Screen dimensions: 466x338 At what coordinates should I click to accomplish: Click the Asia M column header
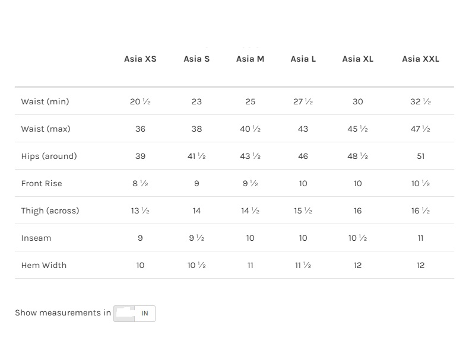pos(250,59)
